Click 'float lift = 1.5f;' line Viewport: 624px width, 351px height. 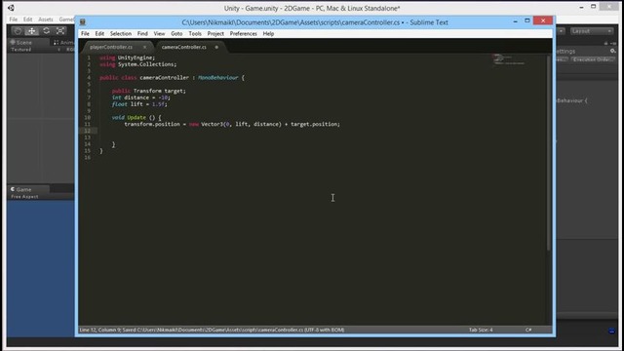(139, 104)
